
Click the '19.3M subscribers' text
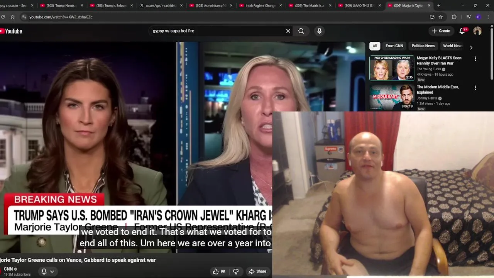pyautogui.click(x=17, y=275)
